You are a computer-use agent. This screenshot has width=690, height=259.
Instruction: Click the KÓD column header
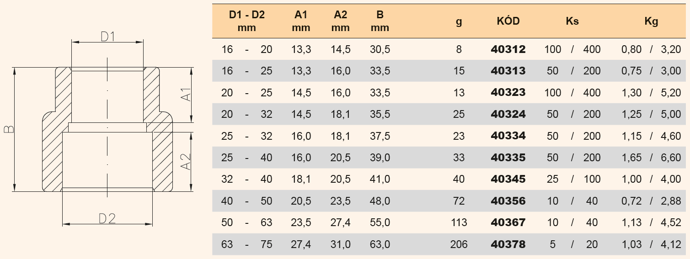coord(508,21)
